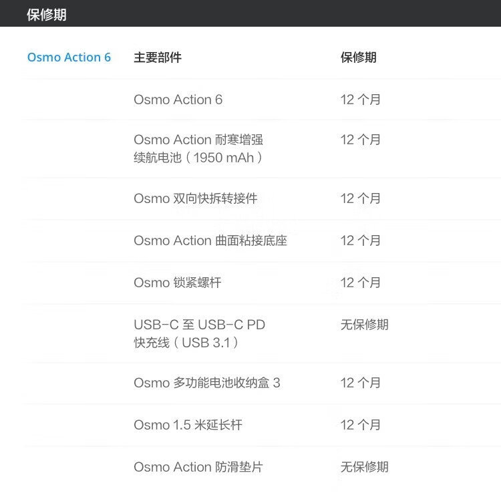The width and height of the screenshot is (501, 501).
Task: Click the USB-C 至 USB-C PD 快充线 entry
Action: tap(199, 333)
